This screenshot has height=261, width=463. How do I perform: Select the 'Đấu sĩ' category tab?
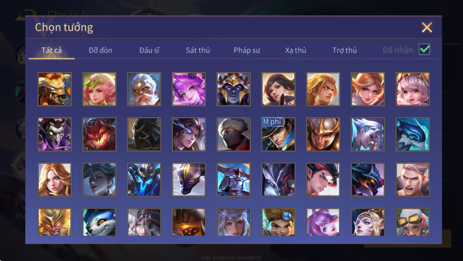[149, 50]
